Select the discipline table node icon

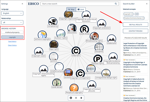(x=99, y=47)
